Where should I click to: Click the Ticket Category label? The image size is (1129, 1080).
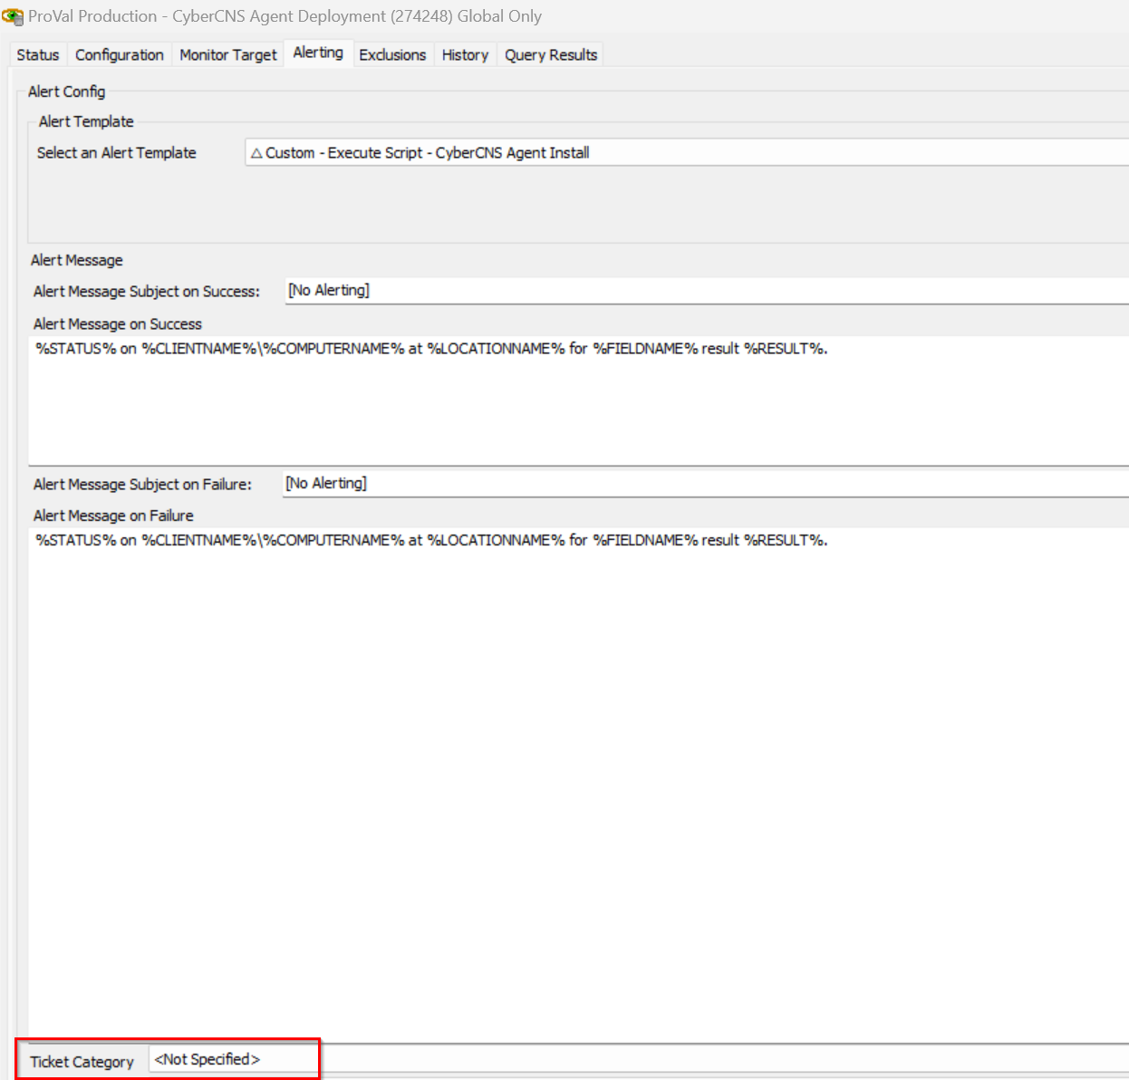82,1062
